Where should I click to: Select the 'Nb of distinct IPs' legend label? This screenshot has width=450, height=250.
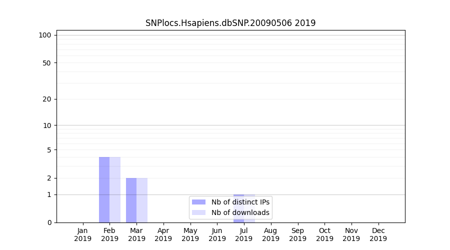[240, 202]
